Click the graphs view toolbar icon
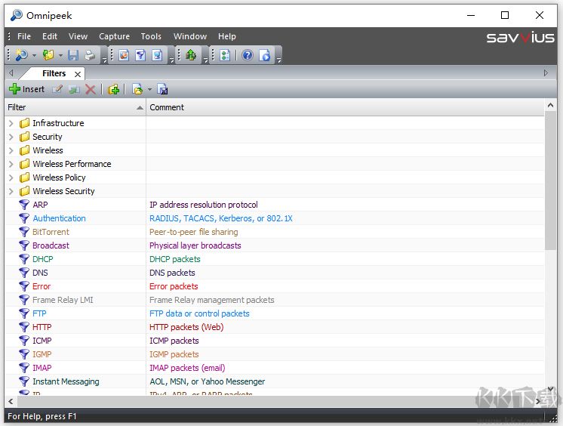 coord(124,55)
